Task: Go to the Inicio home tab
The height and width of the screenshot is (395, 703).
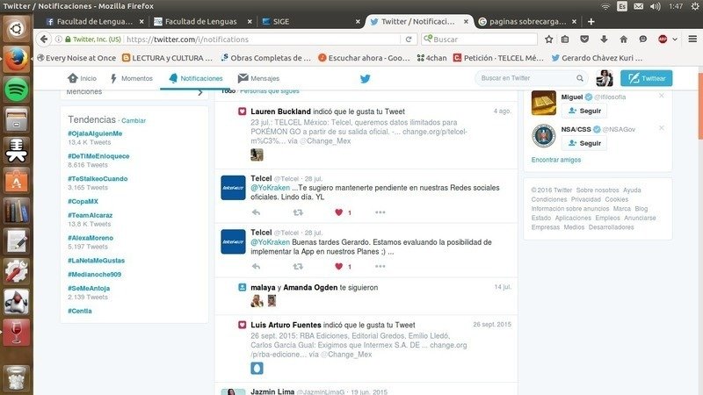Action: coord(82,78)
